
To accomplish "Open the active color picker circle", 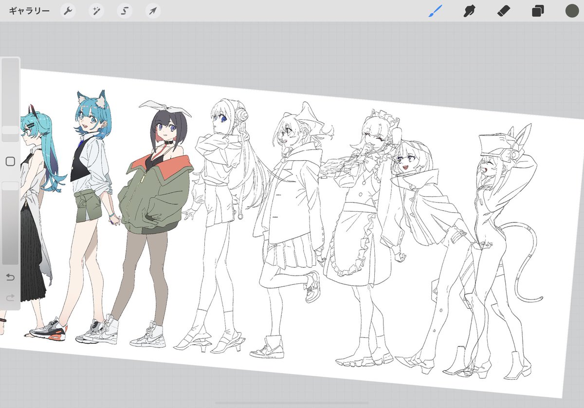I will [x=572, y=11].
